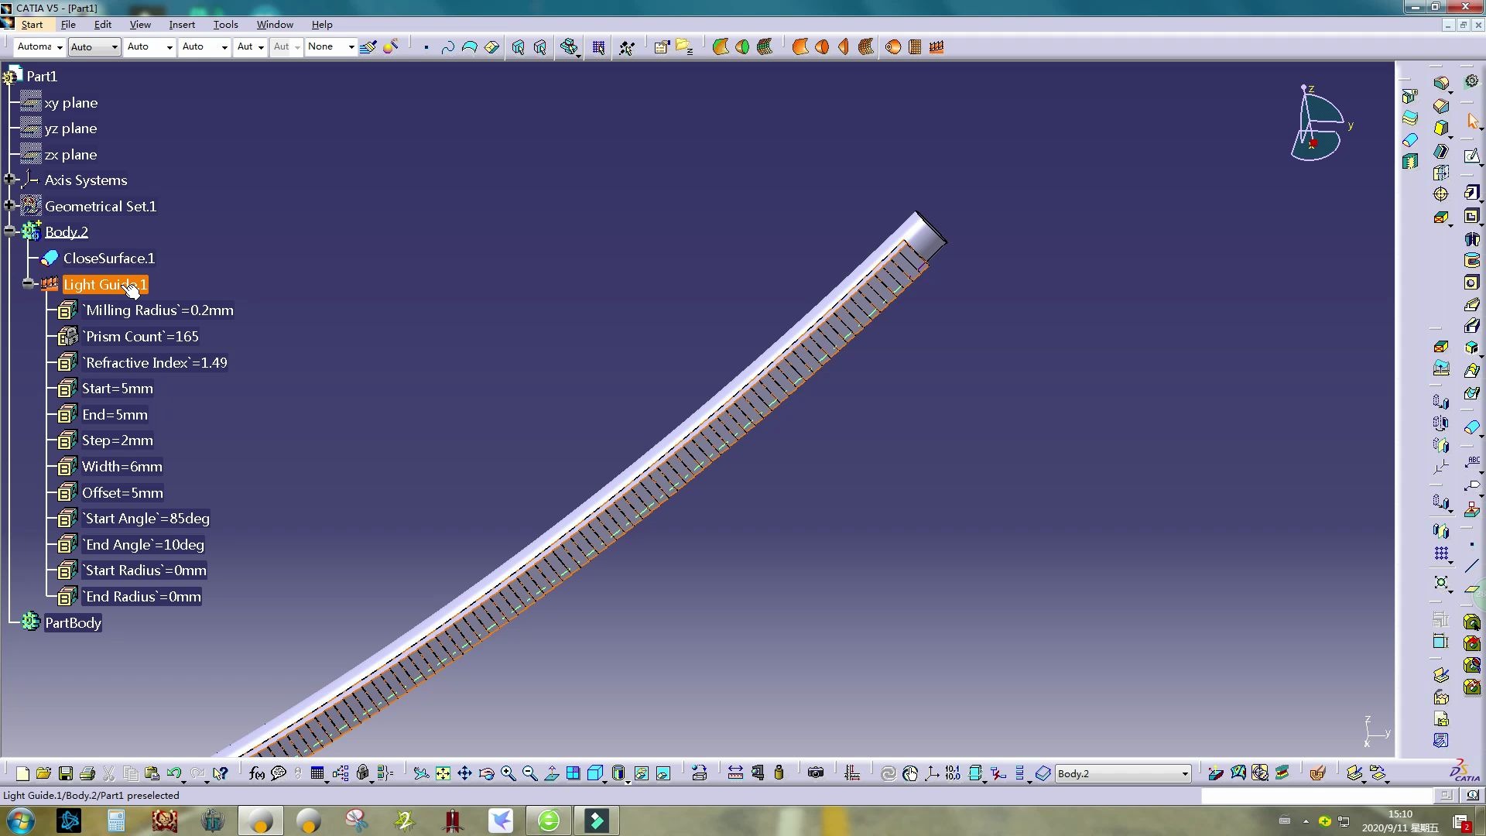The height and width of the screenshot is (836, 1486).
Task: Open the Formula f(x) tool
Action: (x=257, y=773)
